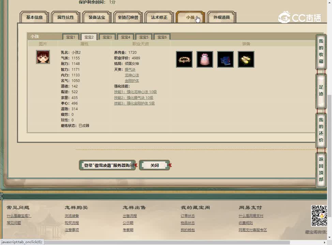Select the 宝宝2 sub-tab

pyautogui.click(x=89, y=37)
